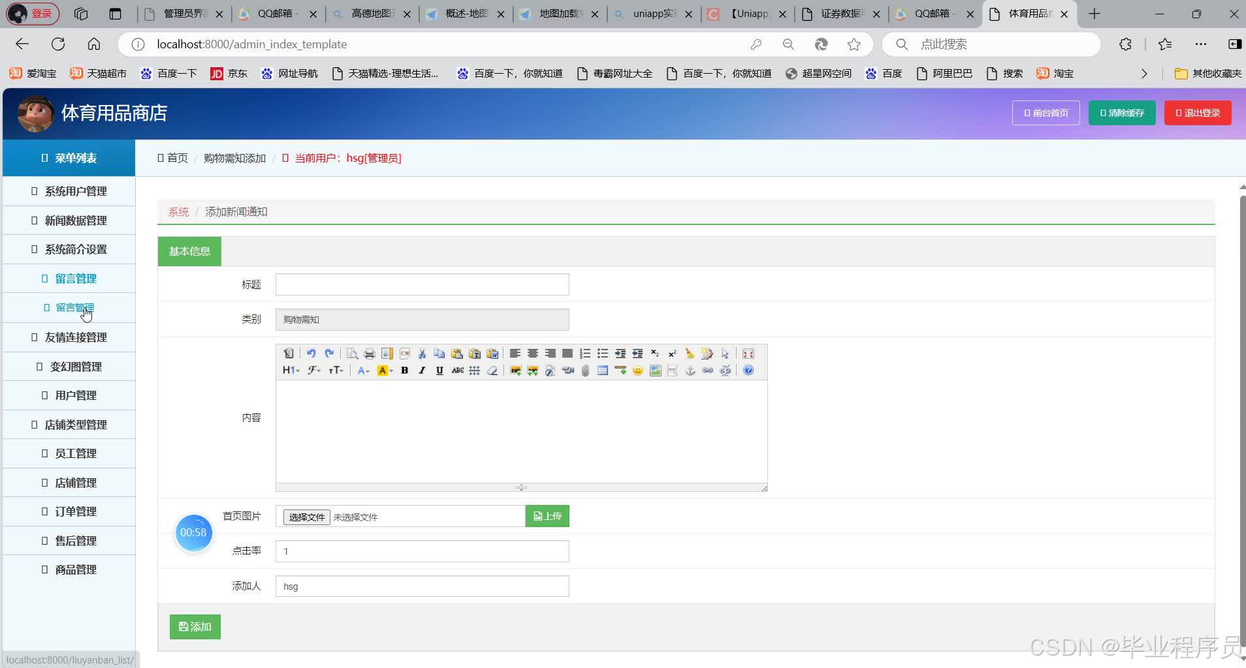Open the preview from editor toolbar
1246x668 pixels.
352,354
